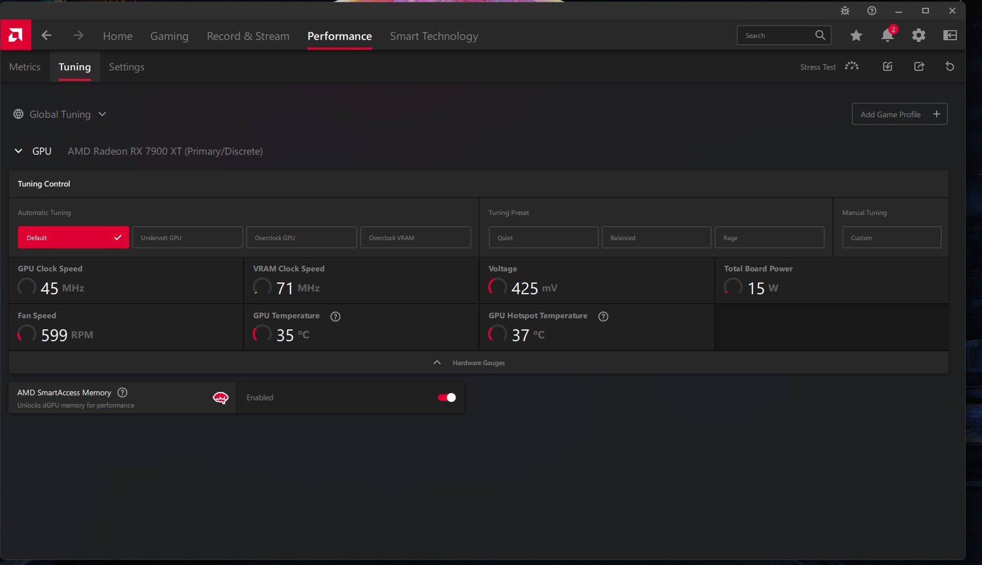Switch to the Metrics sub-tab

pyautogui.click(x=25, y=66)
